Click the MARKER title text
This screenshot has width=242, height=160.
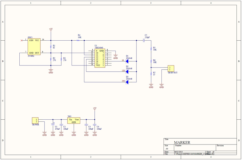coord(182,142)
